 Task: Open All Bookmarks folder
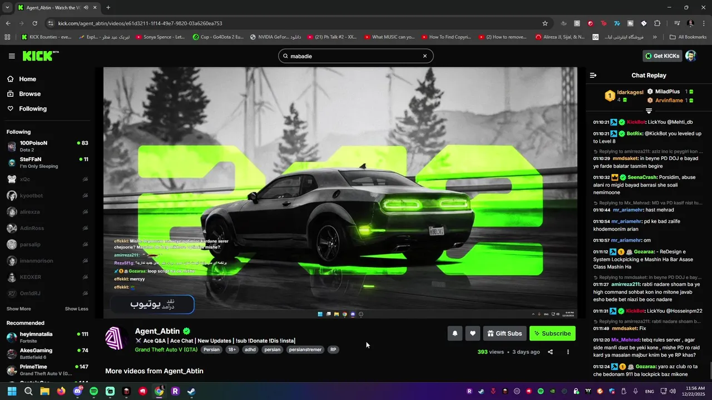coord(688,37)
